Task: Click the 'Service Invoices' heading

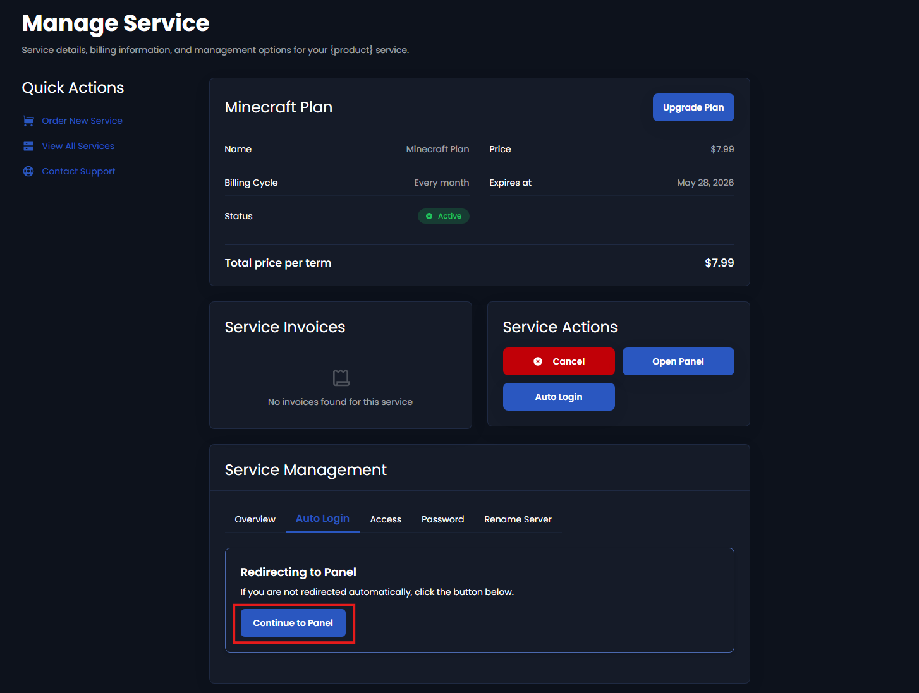Action: (x=285, y=327)
